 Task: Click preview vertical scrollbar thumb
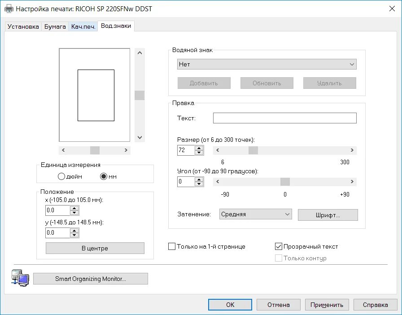140,95
